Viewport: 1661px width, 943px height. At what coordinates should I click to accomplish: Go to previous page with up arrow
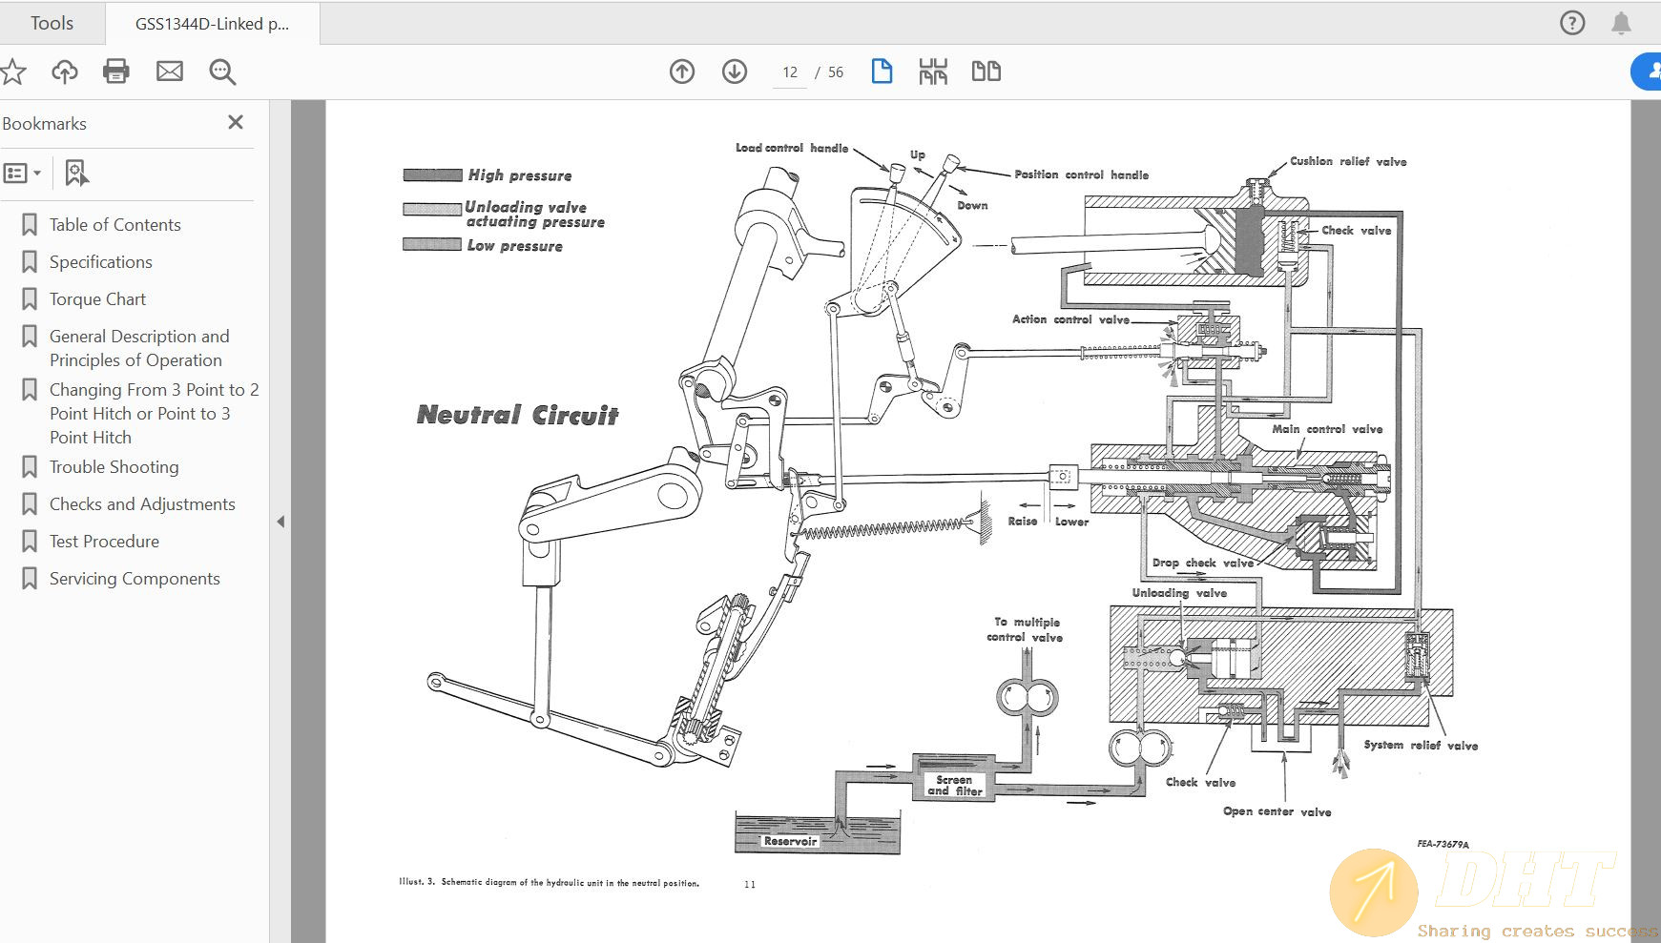[682, 72]
